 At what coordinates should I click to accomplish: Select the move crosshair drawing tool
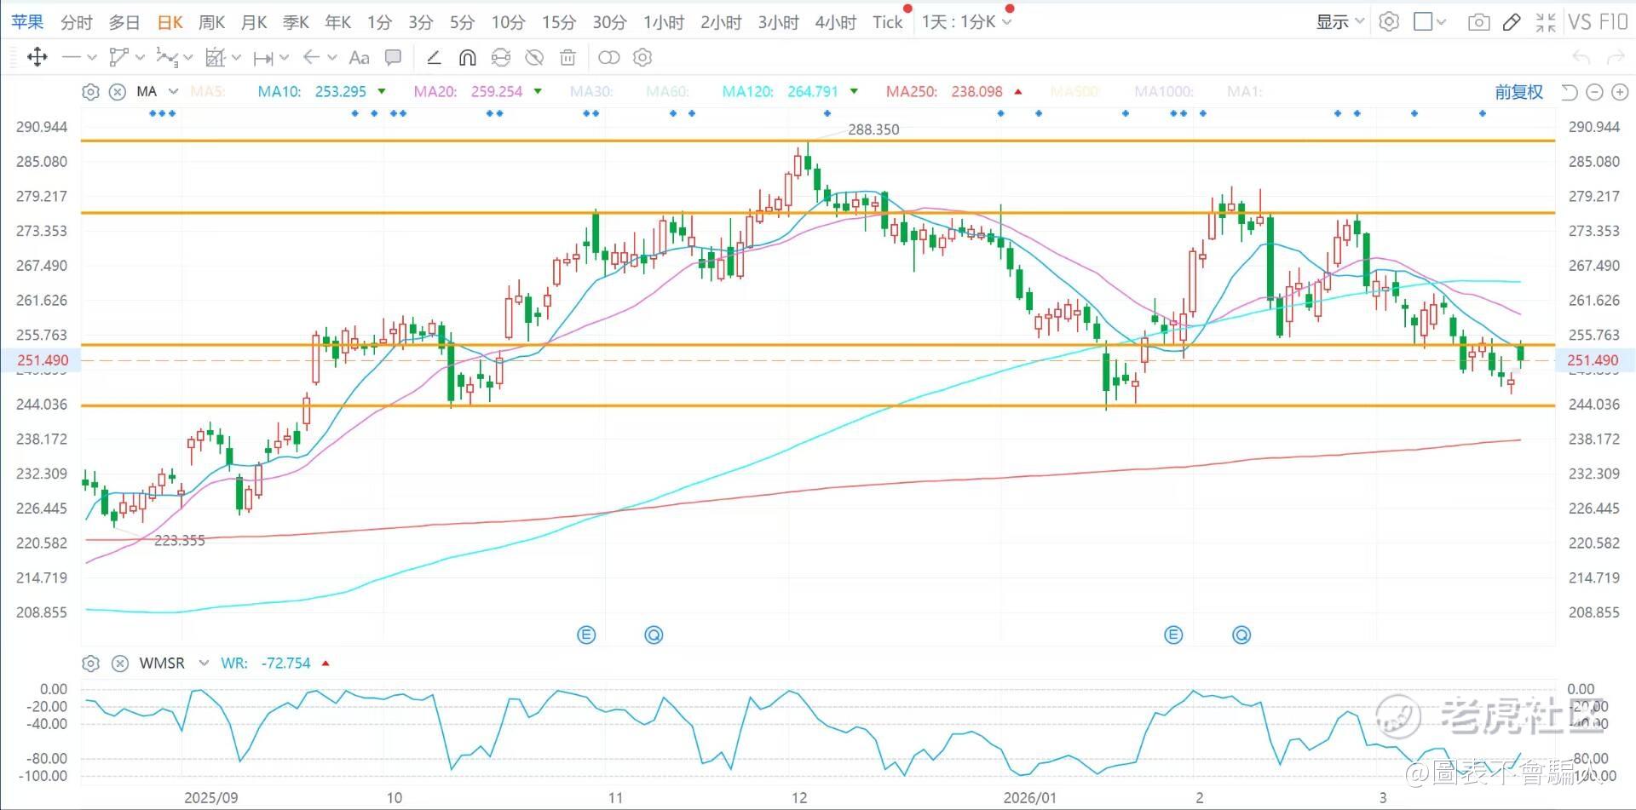(37, 57)
